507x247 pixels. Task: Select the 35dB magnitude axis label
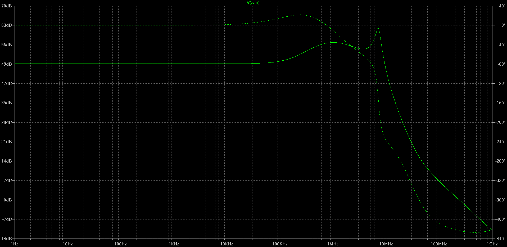(x=7, y=103)
